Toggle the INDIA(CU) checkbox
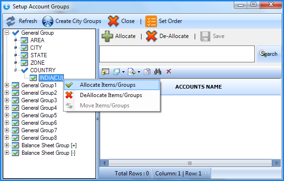Screen dimensions: 284x181 click(x=33, y=78)
